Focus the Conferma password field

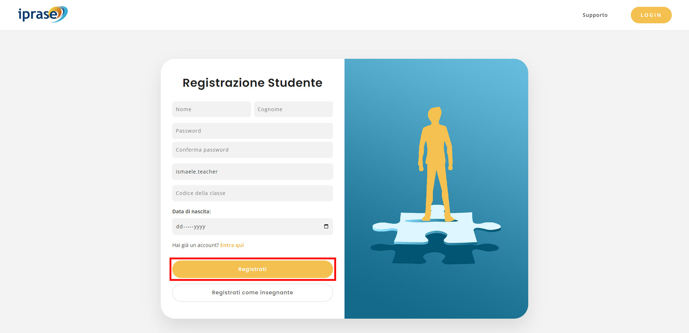[252, 150]
